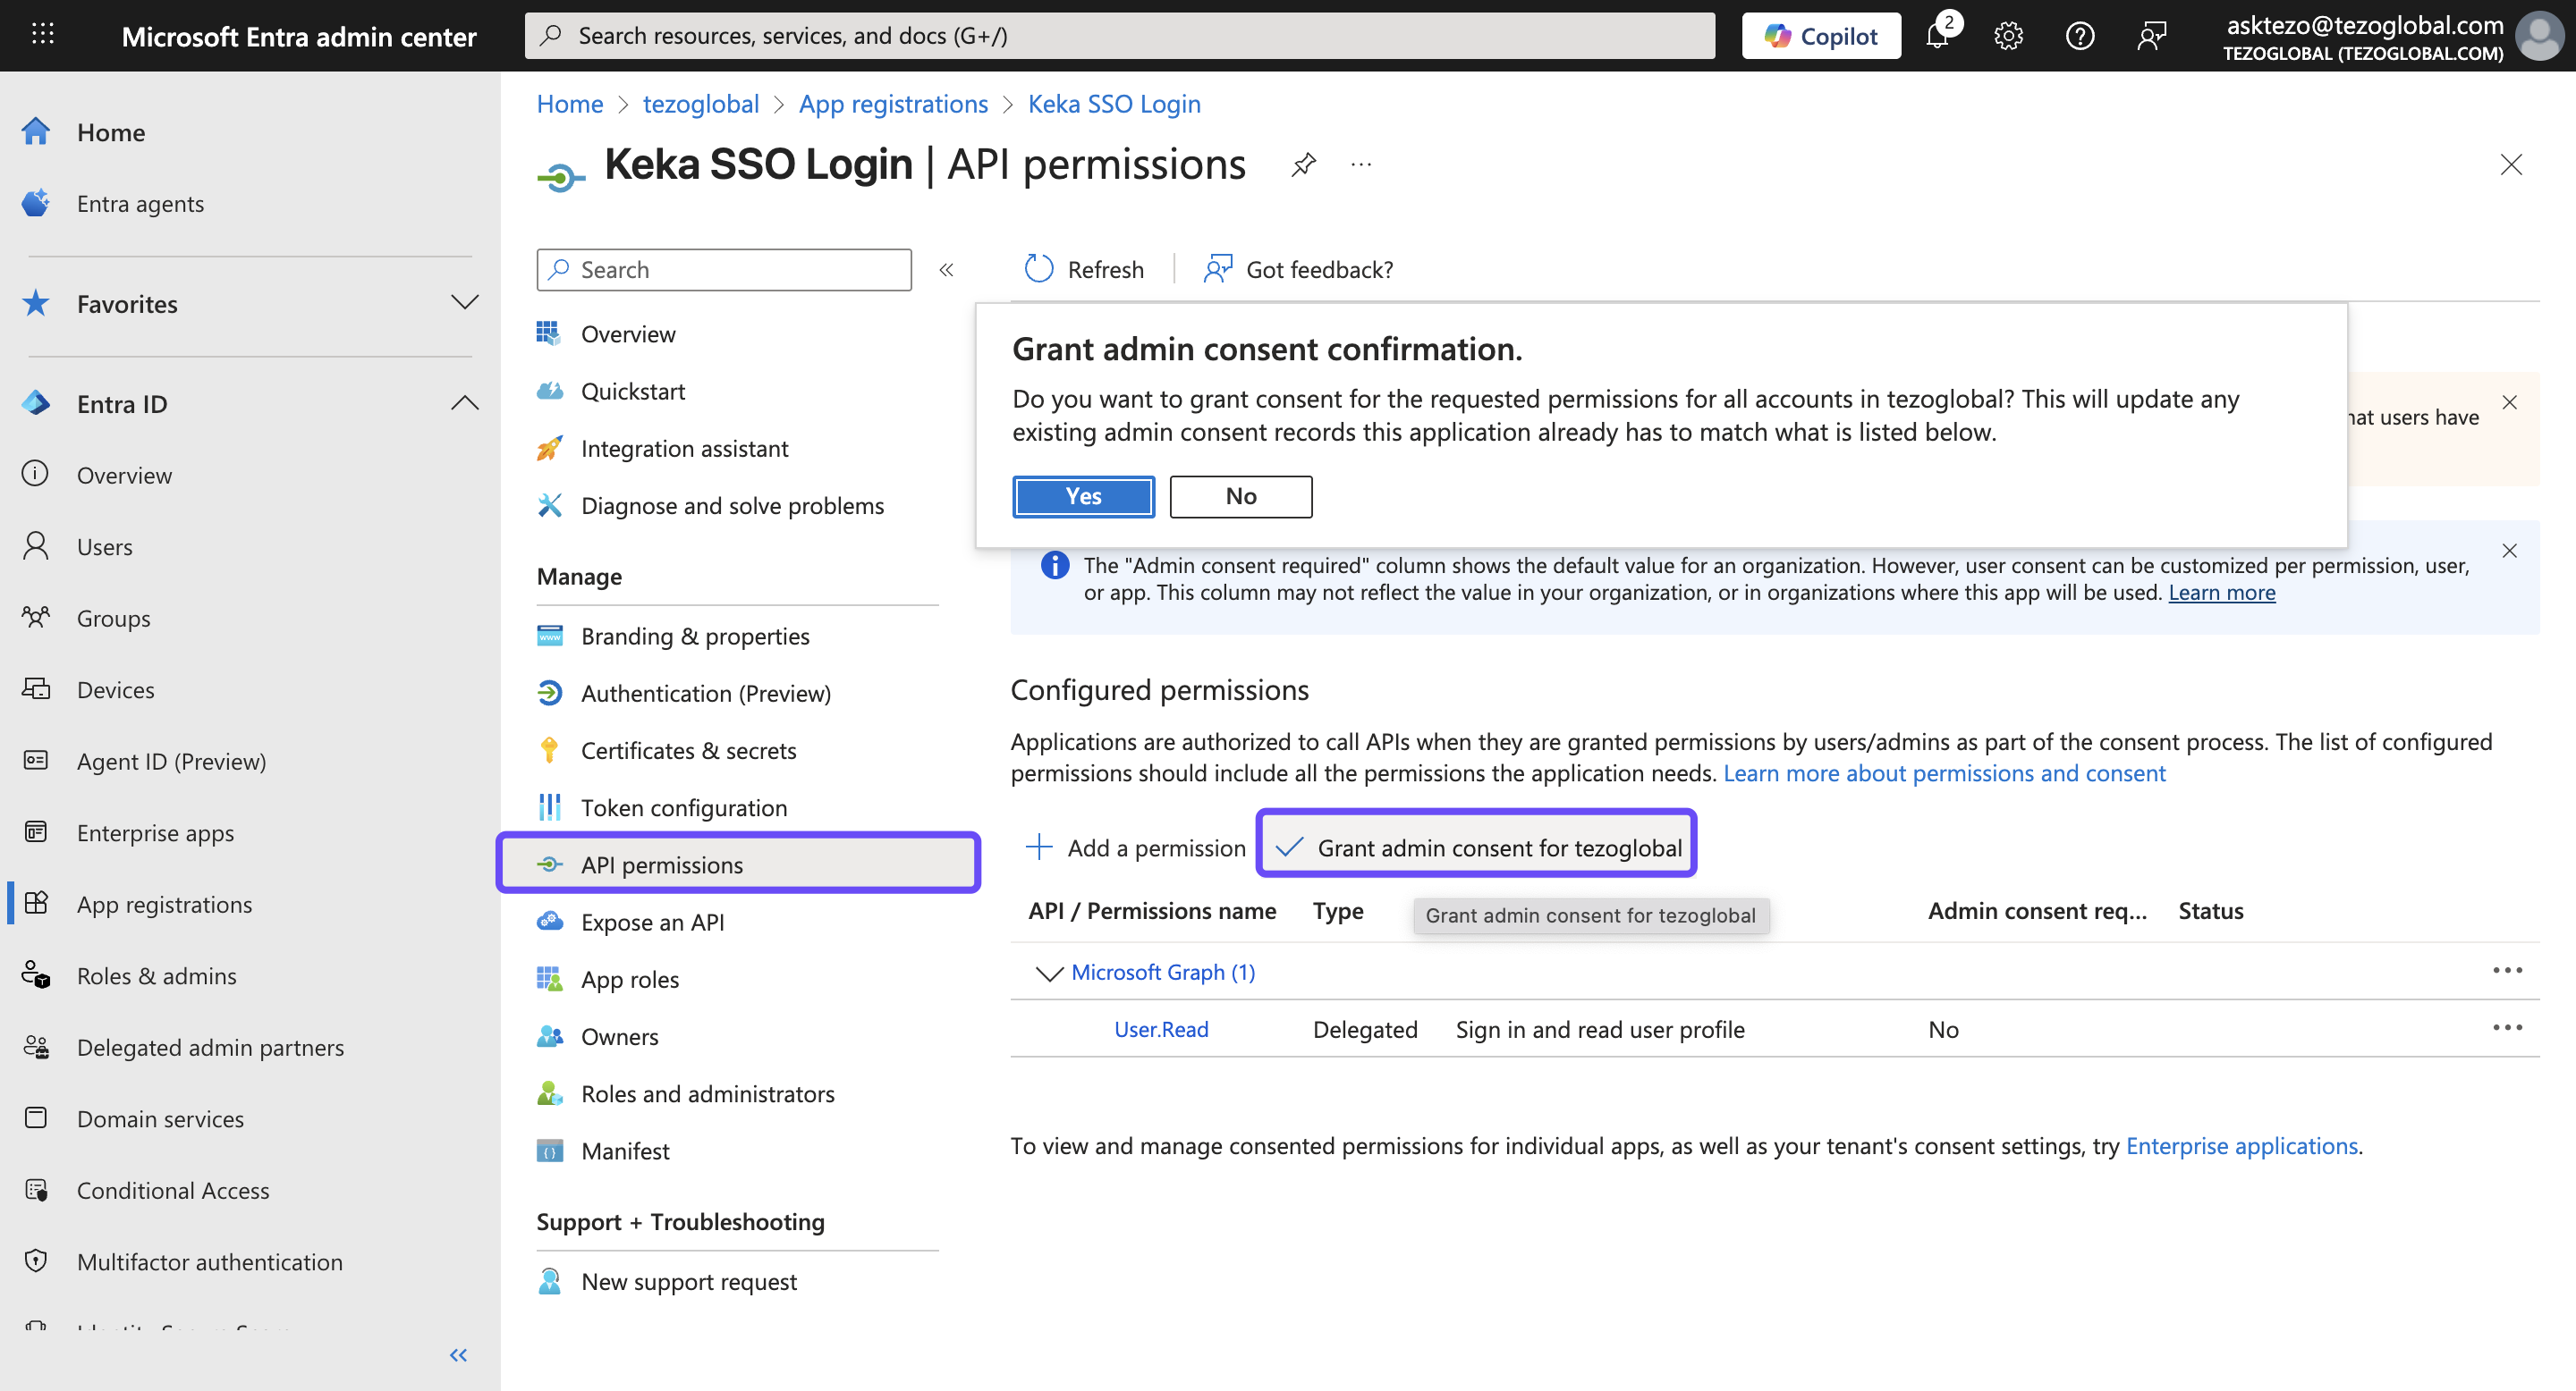Open the Copilot button
This screenshot has height=1391, width=2576.
click(1820, 36)
